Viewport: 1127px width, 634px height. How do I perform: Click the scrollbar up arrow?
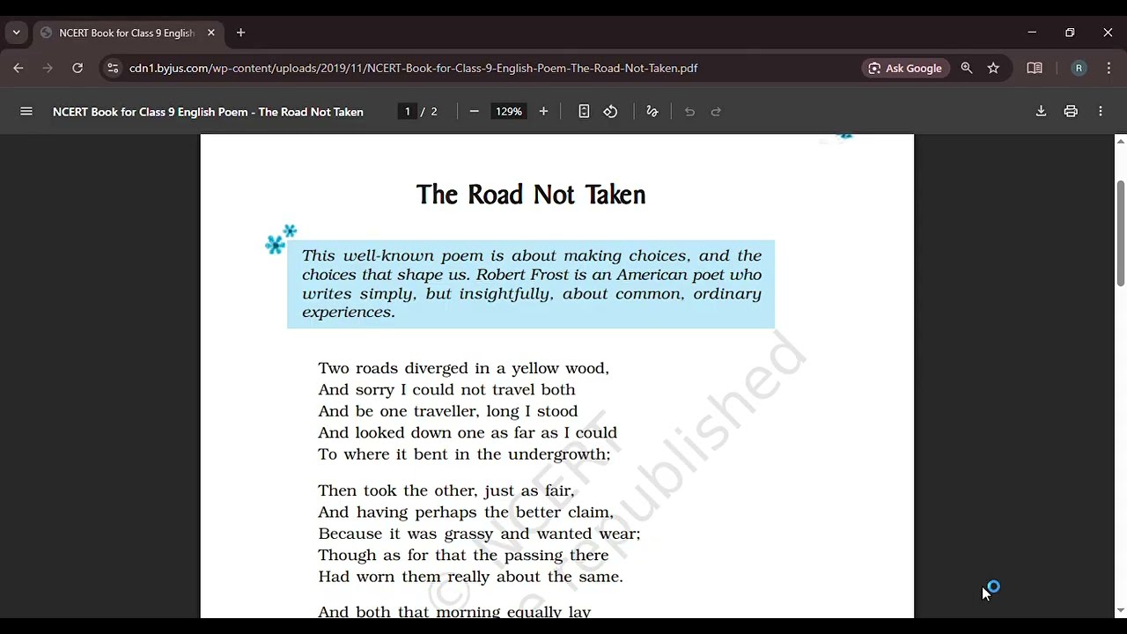coord(1121,141)
